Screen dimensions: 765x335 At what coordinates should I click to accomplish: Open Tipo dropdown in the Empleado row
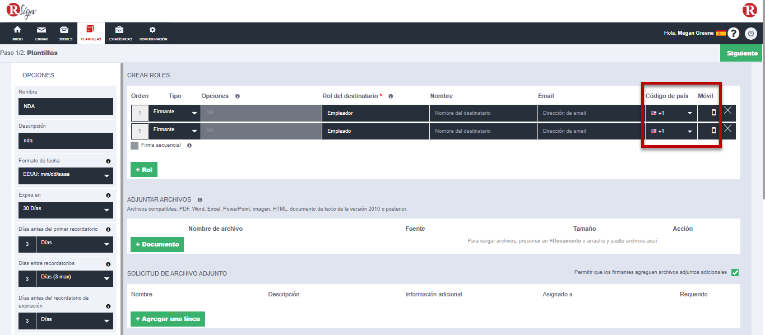[175, 131]
